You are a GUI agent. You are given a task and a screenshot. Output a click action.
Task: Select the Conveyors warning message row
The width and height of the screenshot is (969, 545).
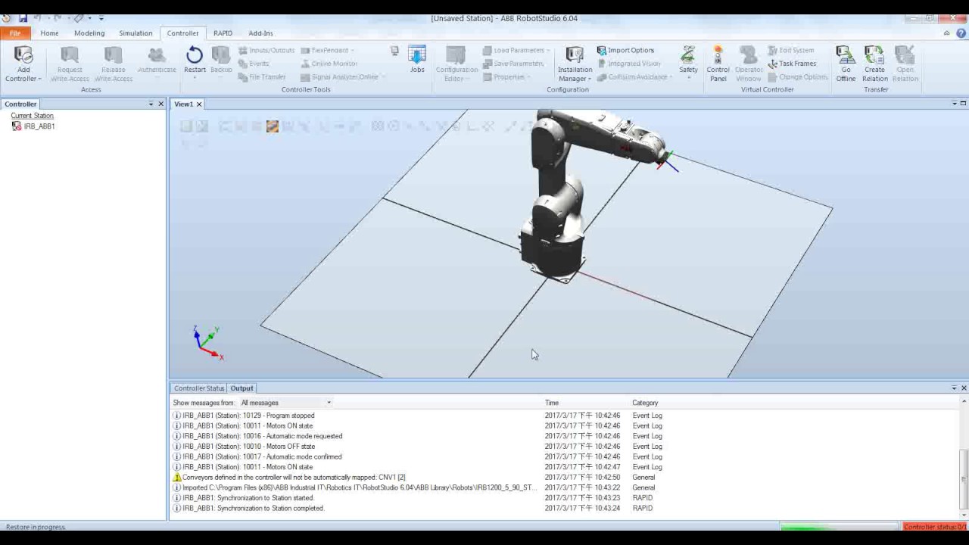tap(564, 478)
